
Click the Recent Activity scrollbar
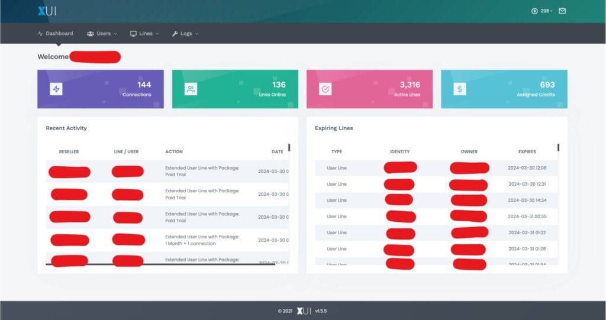tap(289, 148)
